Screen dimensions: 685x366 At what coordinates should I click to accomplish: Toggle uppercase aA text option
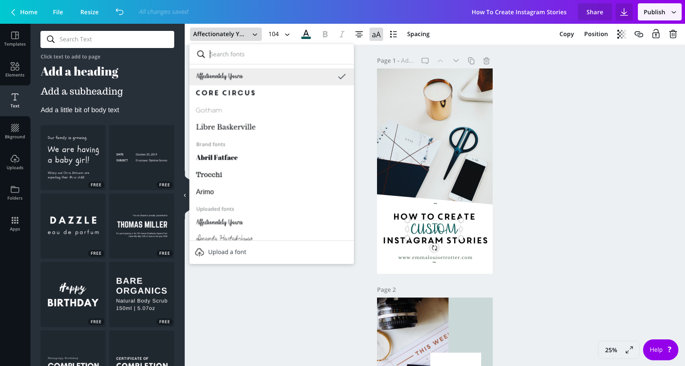[x=376, y=34]
